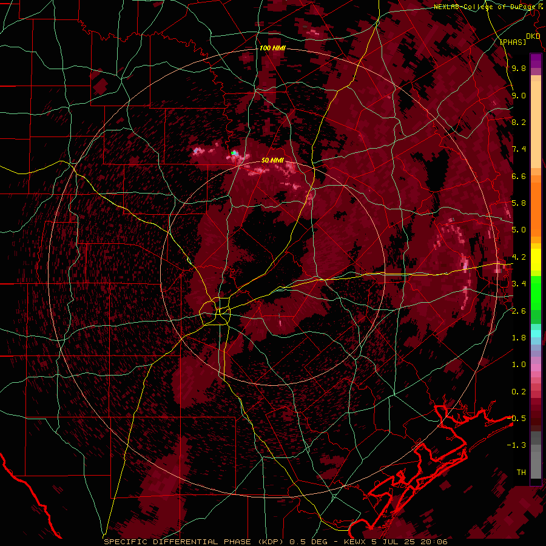Click the "9.0" scale value

519,95
